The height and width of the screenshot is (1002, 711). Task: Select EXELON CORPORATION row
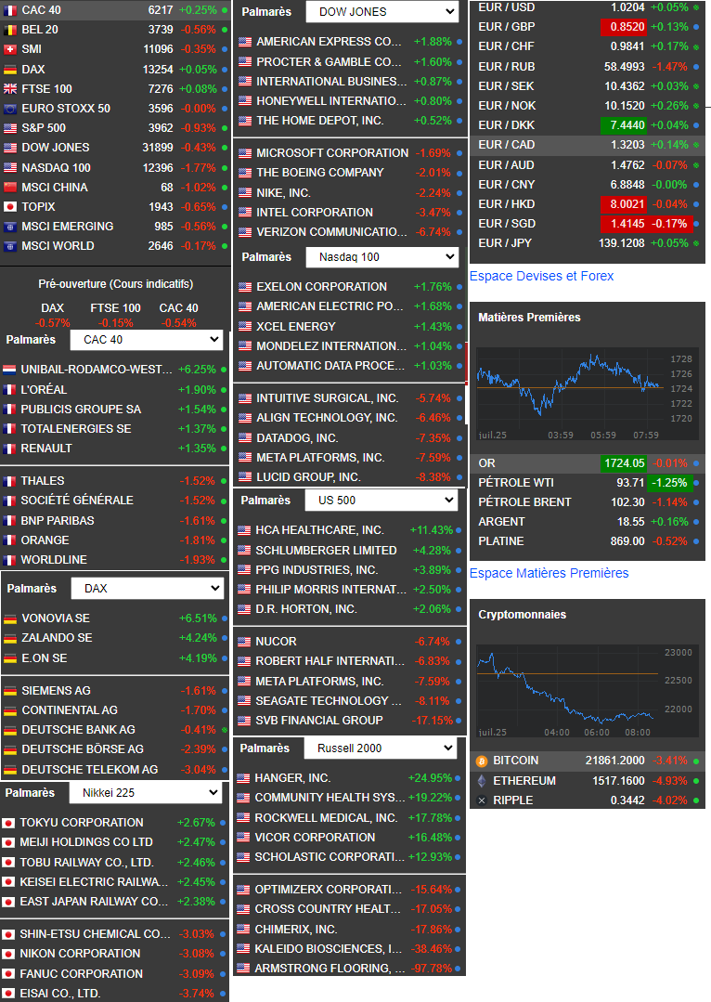pos(349,287)
